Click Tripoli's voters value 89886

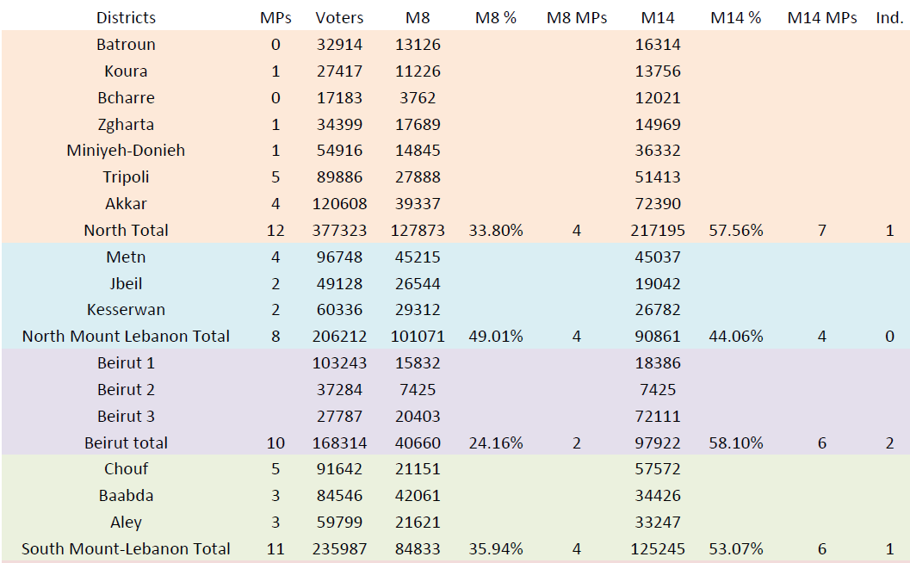click(x=339, y=177)
